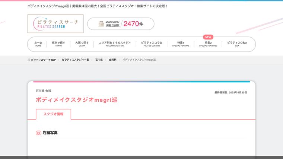Click the 店舗写真 section heading
Image resolution: width=283 pixels, height=159 pixels.
50,133
